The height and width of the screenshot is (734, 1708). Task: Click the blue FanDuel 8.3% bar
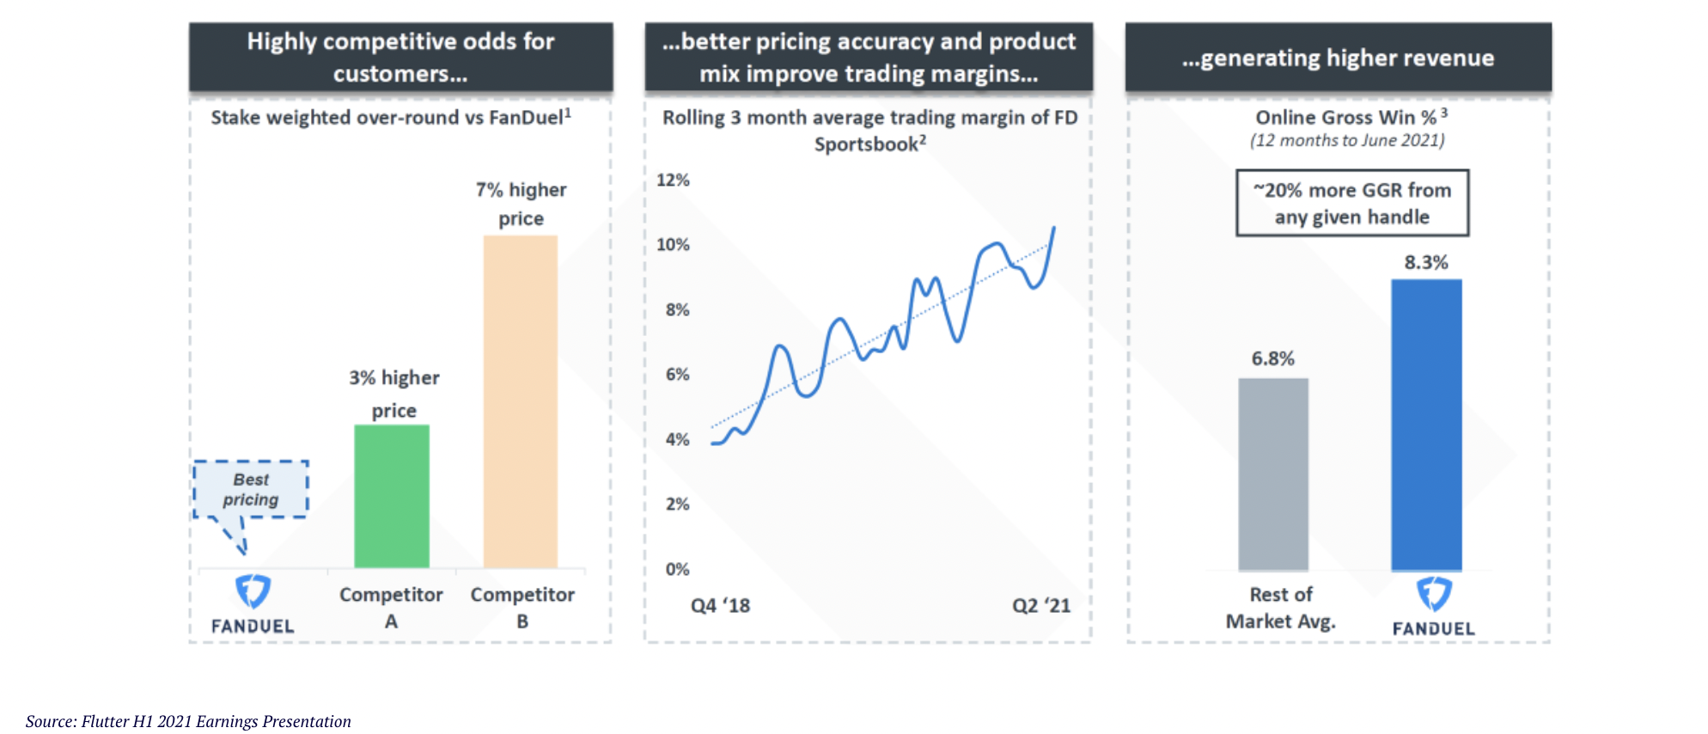1426,425
